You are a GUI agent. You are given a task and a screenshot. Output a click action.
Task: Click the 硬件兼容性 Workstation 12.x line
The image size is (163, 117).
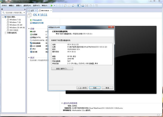click(x=77, y=110)
